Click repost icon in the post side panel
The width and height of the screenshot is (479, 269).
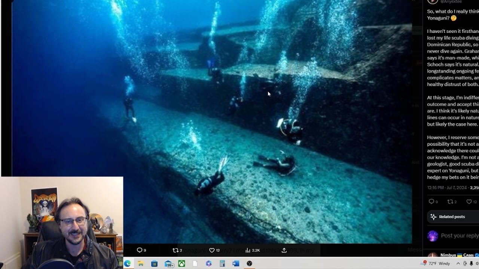tap(450, 202)
